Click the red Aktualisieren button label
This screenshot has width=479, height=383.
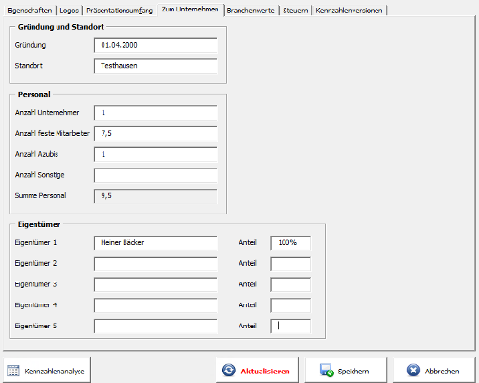pos(265,372)
